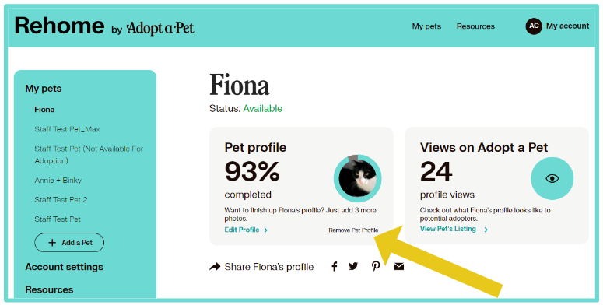603x305 pixels.
Task: Click the Add a Pet button
Action: click(x=69, y=242)
